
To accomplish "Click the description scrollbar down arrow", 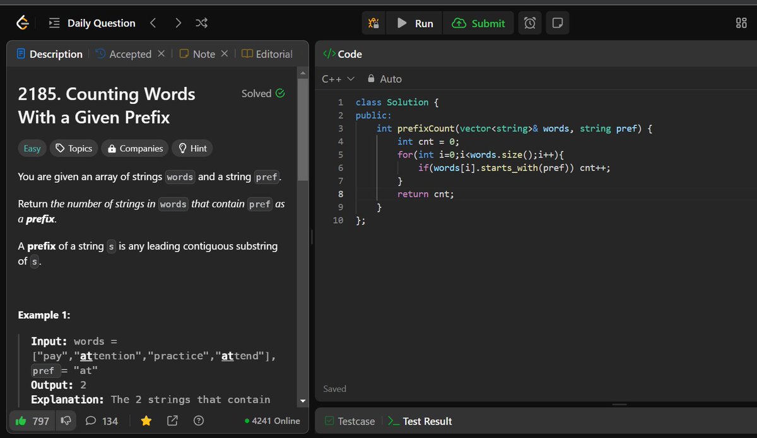I will pos(303,401).
